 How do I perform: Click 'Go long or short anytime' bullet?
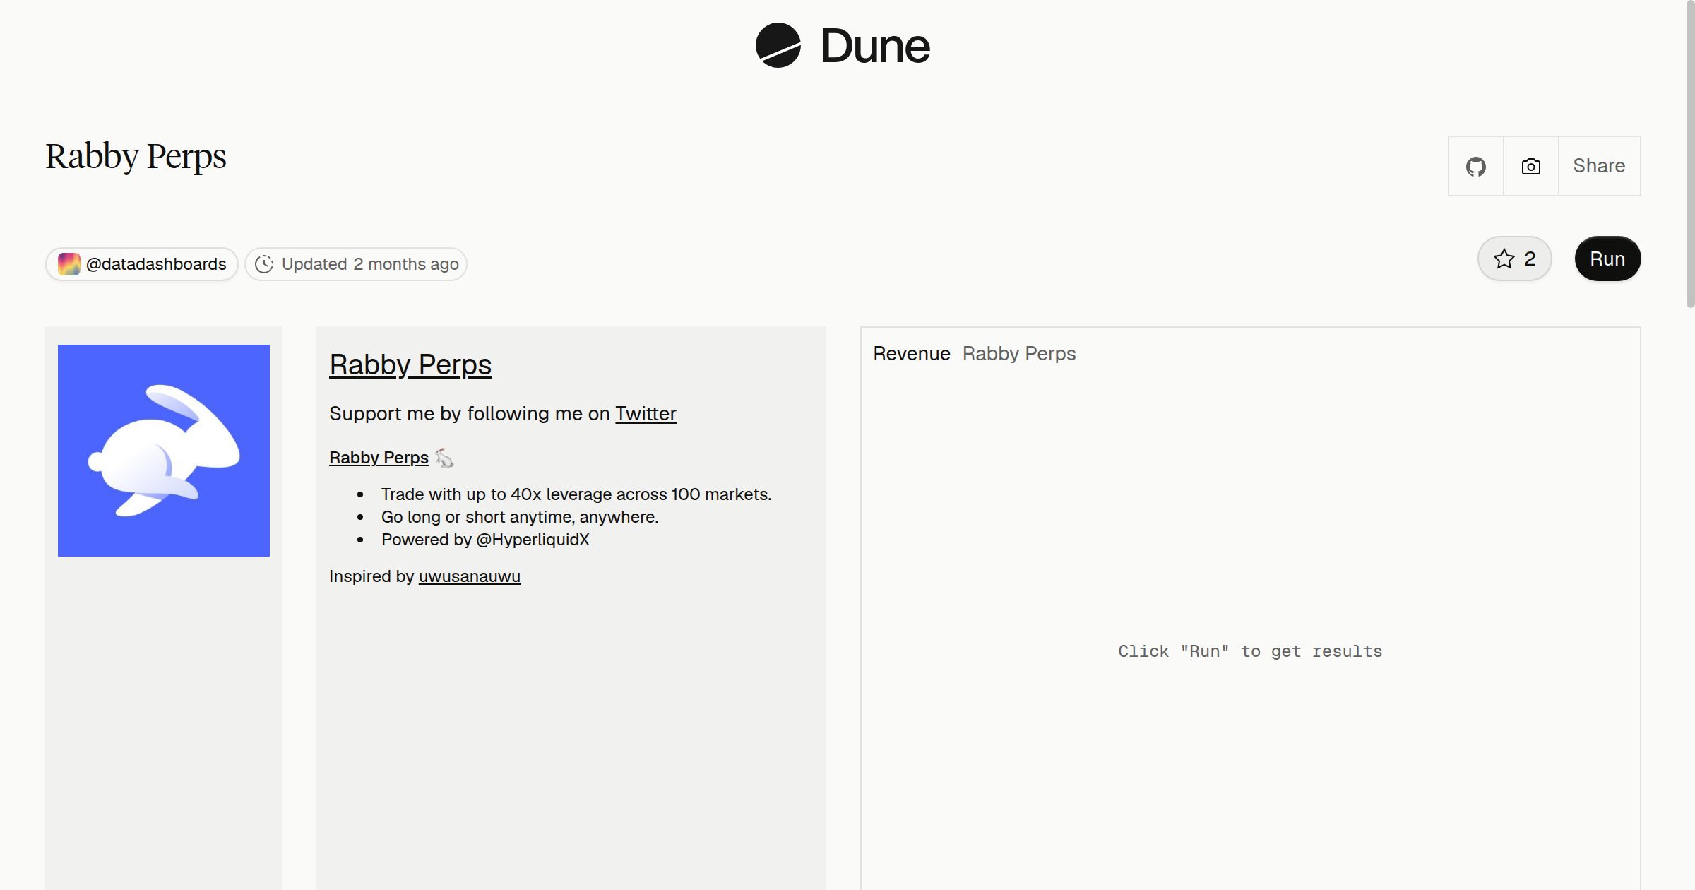click(520, 517)
